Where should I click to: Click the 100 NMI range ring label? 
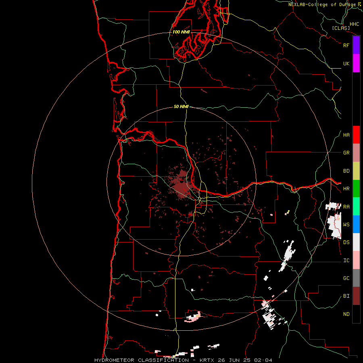tap(181, 32)
